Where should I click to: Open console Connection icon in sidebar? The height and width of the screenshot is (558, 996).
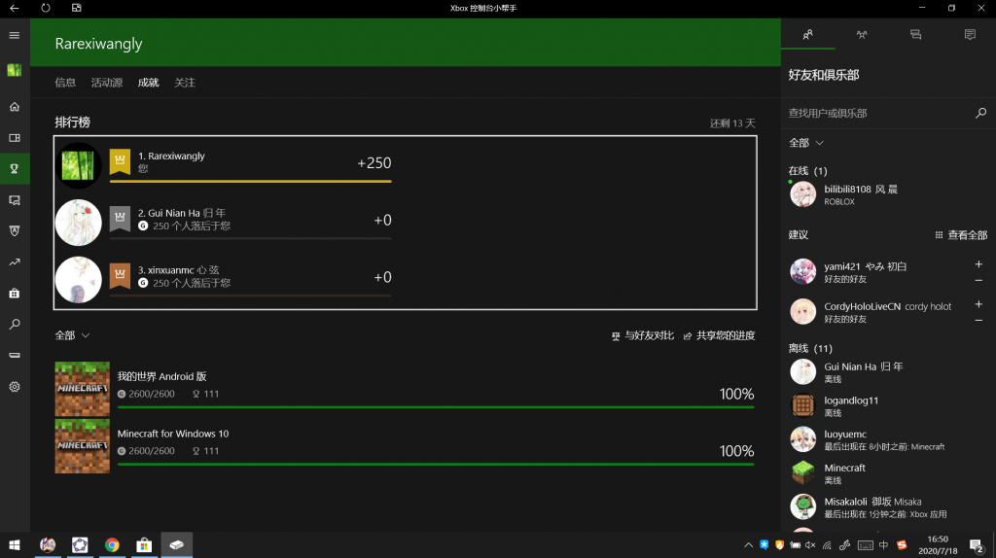click(x=14, y=356)
